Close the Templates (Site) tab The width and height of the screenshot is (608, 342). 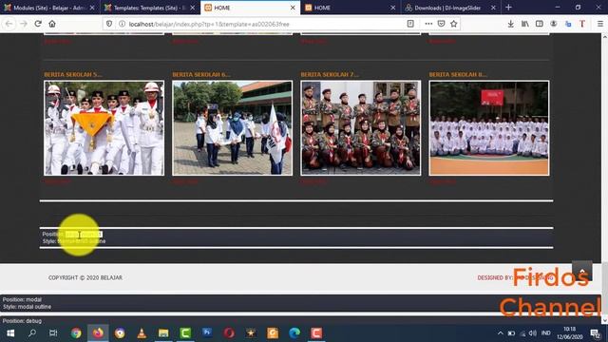(x=192, y=8)
